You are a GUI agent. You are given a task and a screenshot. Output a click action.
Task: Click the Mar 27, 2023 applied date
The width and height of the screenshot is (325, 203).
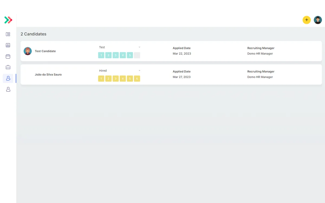coord(182,77)
